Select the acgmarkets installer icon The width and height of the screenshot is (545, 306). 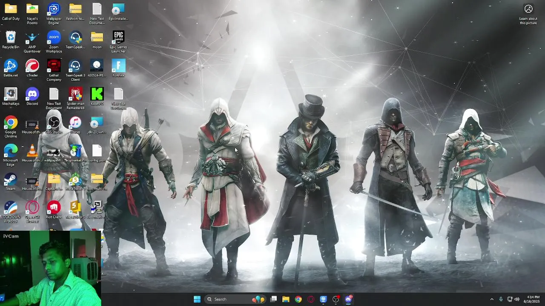click(x=75, y=153)
